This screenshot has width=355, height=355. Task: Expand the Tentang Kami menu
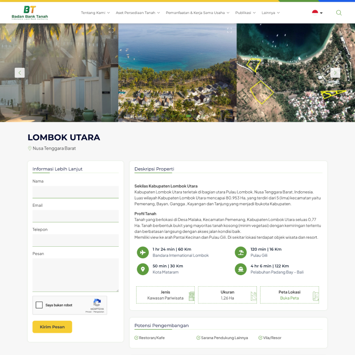95,13
